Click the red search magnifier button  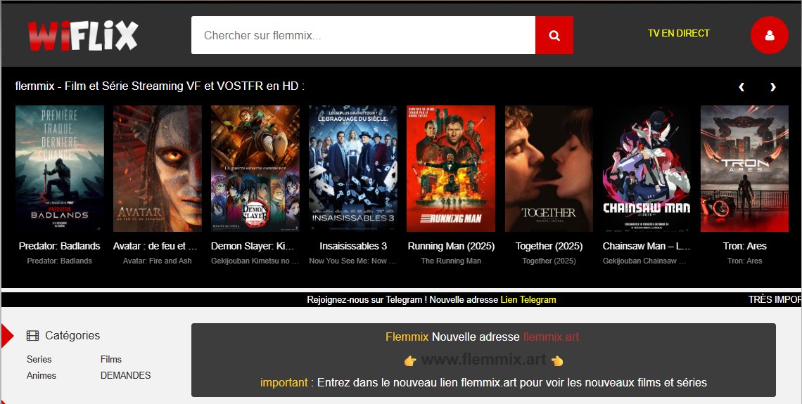point(554,35)
